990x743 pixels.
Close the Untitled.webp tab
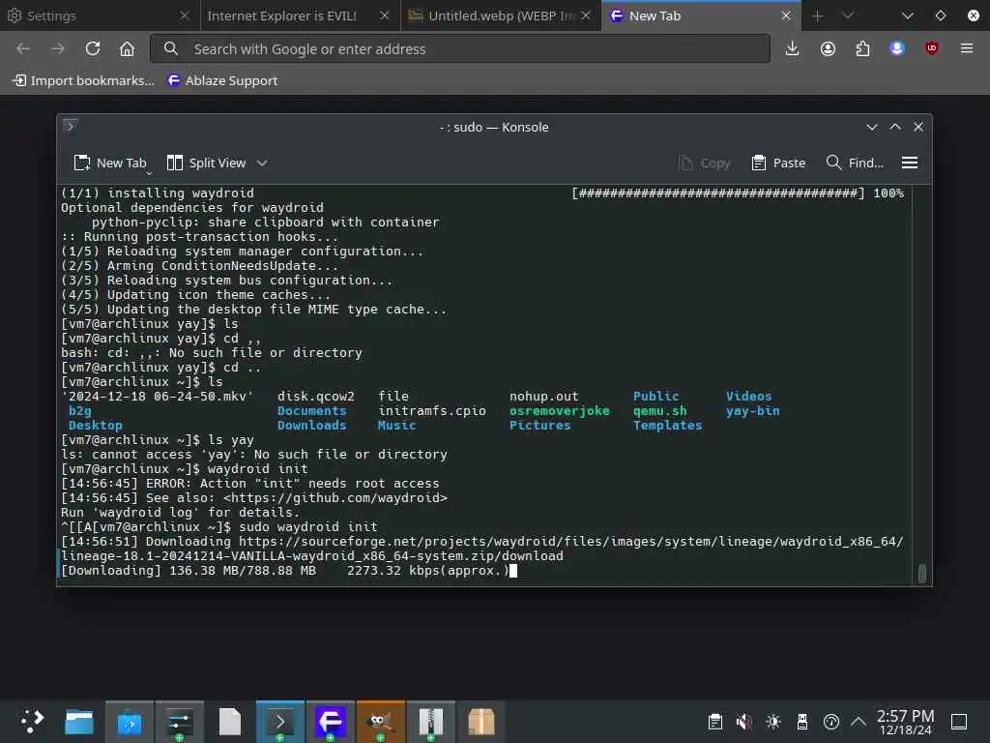pos(586,15)
